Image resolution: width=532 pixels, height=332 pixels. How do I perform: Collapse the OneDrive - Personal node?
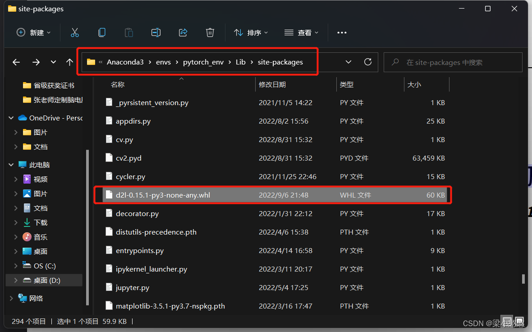[11, 118]
